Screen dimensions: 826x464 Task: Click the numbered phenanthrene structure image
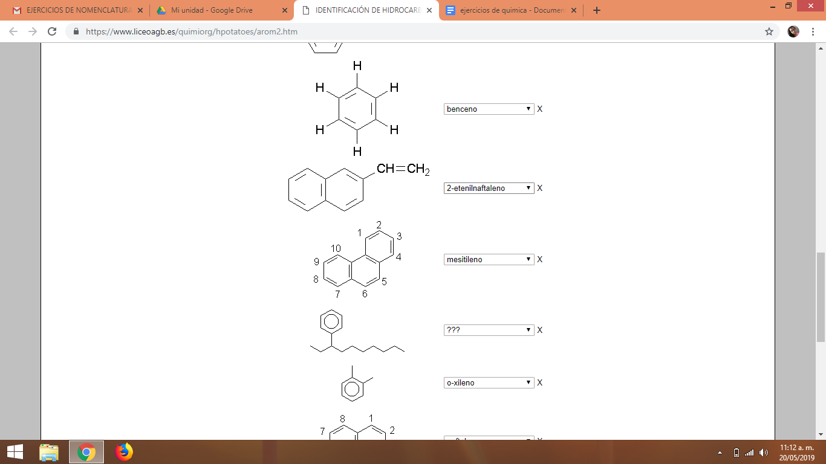[359, 260]
